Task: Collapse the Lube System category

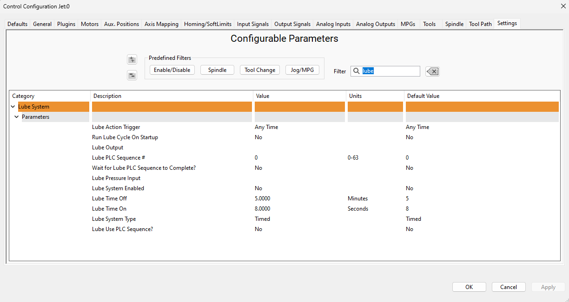Action: (13, 107)
